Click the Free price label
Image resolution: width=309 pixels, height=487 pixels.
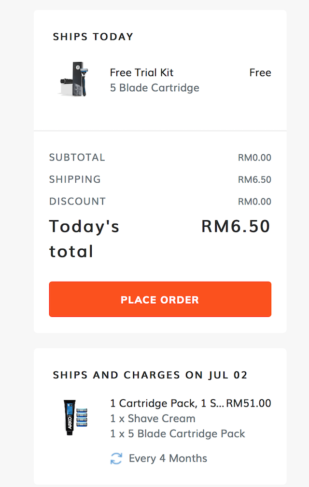(x=260, y=73)
